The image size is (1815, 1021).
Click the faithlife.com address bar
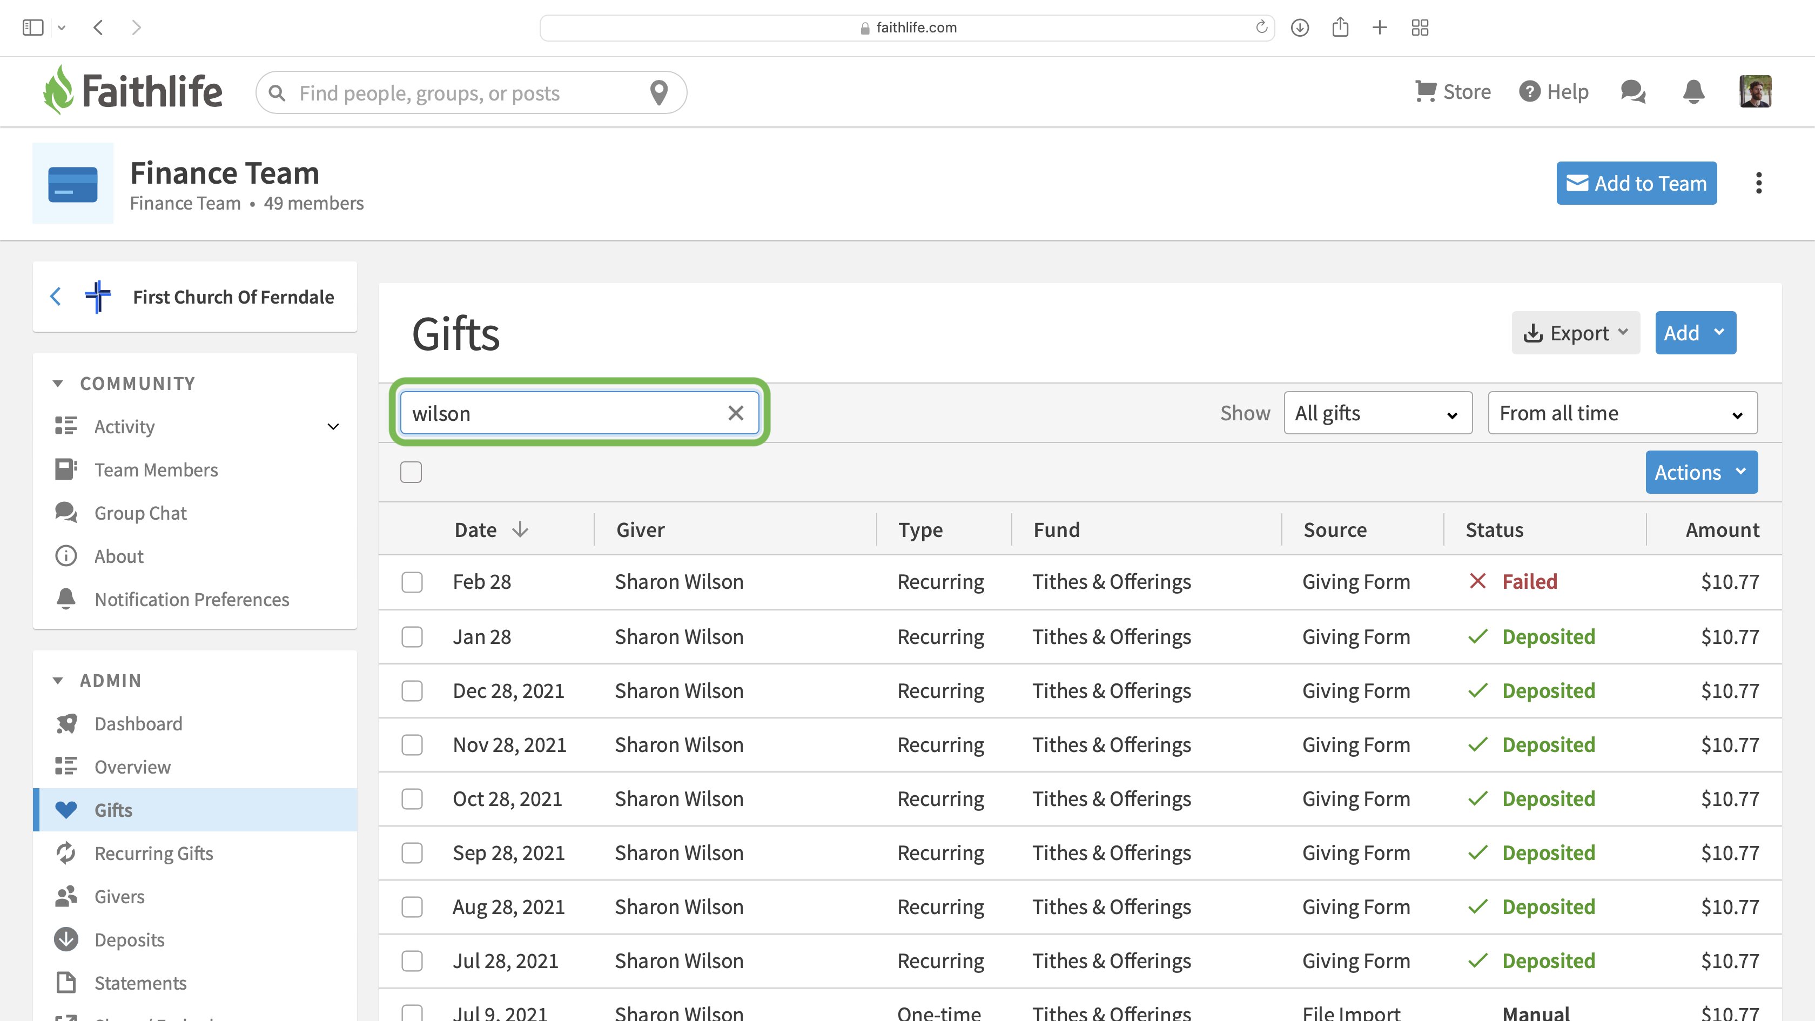click(x=907, y=28)
